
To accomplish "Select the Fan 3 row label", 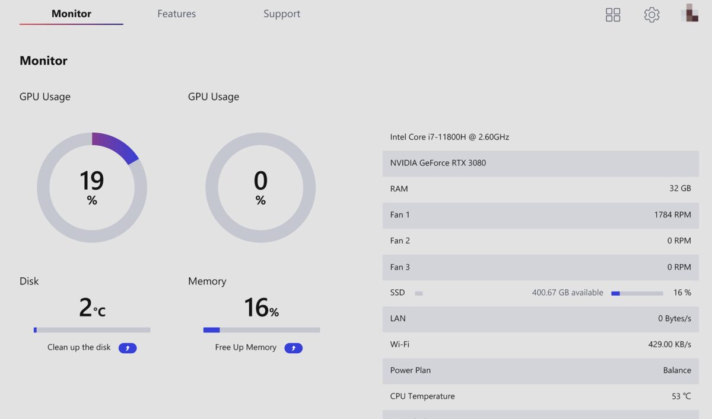I will (x=400, y=267).
